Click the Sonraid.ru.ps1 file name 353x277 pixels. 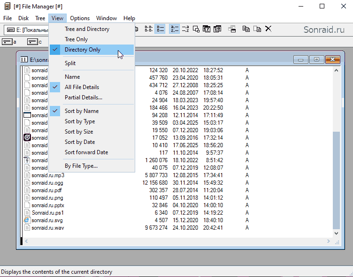click(x=48, y=213)
